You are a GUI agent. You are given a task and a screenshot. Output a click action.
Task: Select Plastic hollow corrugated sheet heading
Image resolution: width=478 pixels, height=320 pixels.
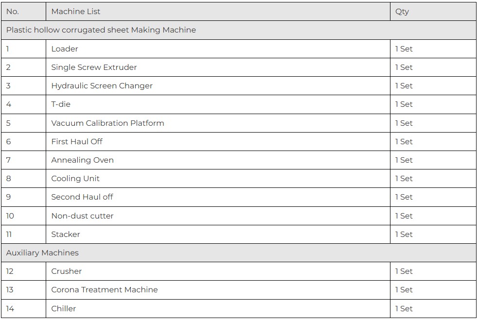(x=101, y=30)
